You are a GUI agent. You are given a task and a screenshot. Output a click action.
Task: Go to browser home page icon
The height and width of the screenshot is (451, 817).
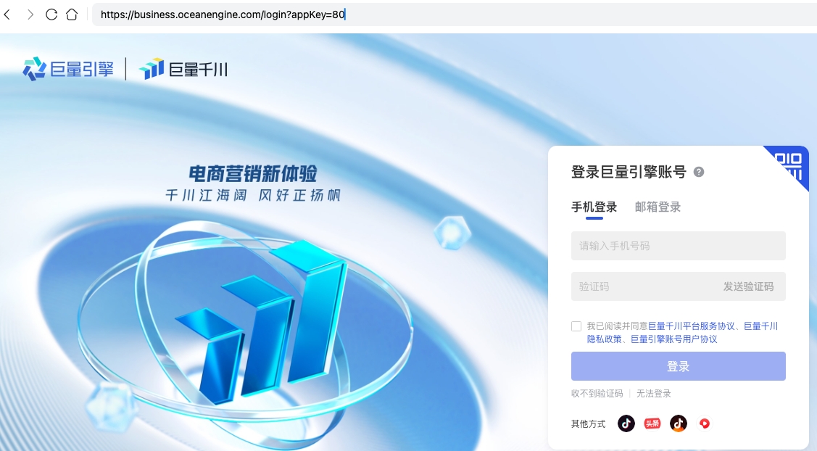(72, 15)
